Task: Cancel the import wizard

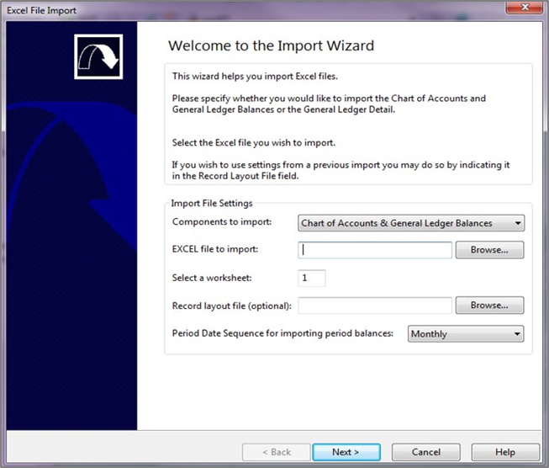Action: pyautogui.click(x=425, y=452)
